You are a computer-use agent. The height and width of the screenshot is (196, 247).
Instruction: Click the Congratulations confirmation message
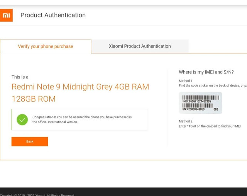click(x=82, y=119)
